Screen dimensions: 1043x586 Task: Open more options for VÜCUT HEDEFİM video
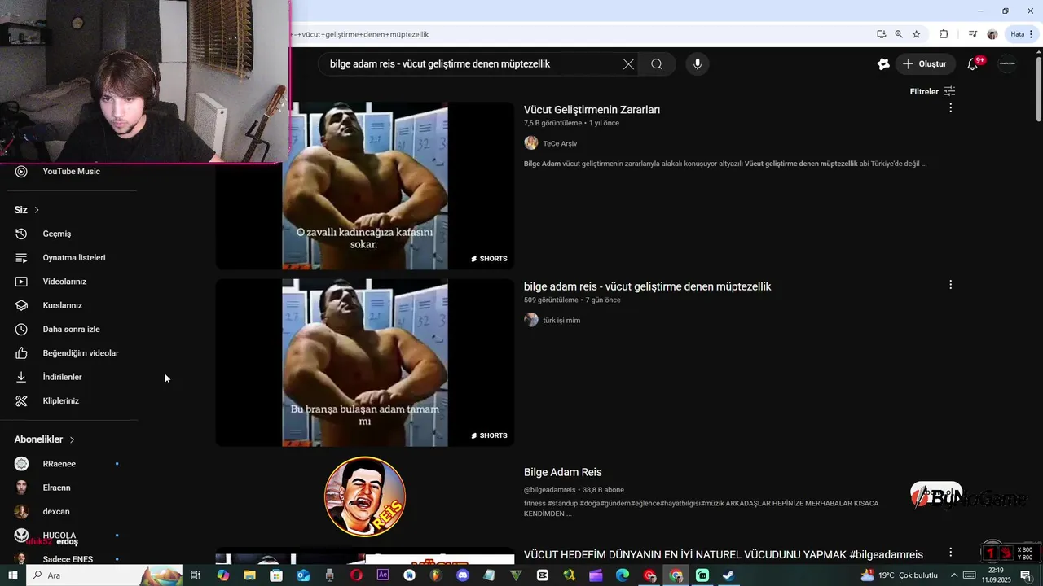950,553
